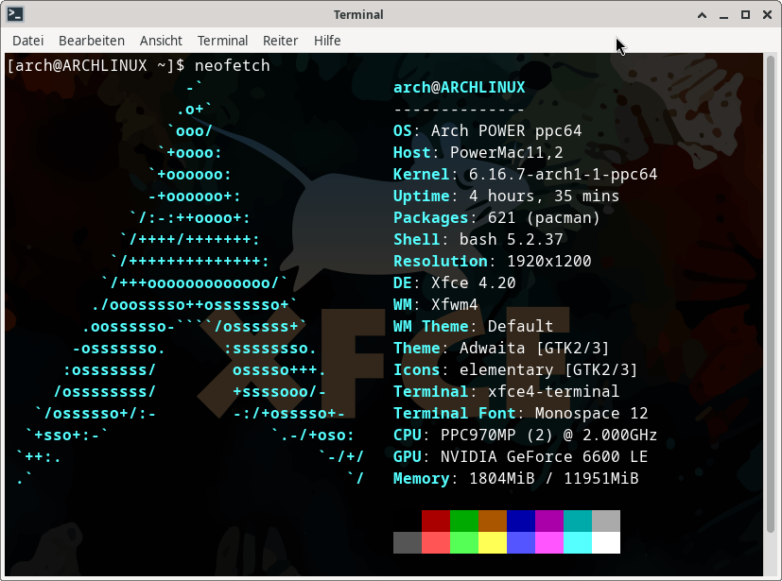The height and width of the screenshot is (581, 782).
Task: Click the dark blue color block
Action: 520,521
